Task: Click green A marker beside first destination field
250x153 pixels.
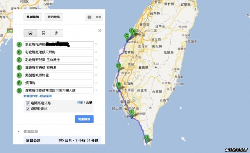Action: click(x=19, y=44)
